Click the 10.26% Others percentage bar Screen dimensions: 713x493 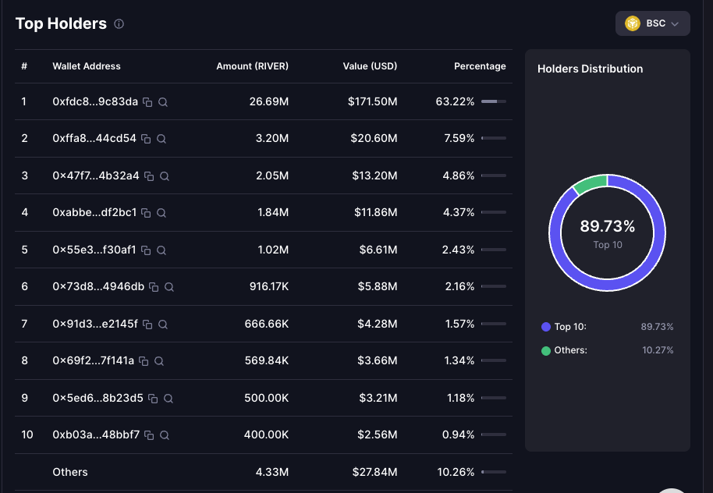(494, 472)
